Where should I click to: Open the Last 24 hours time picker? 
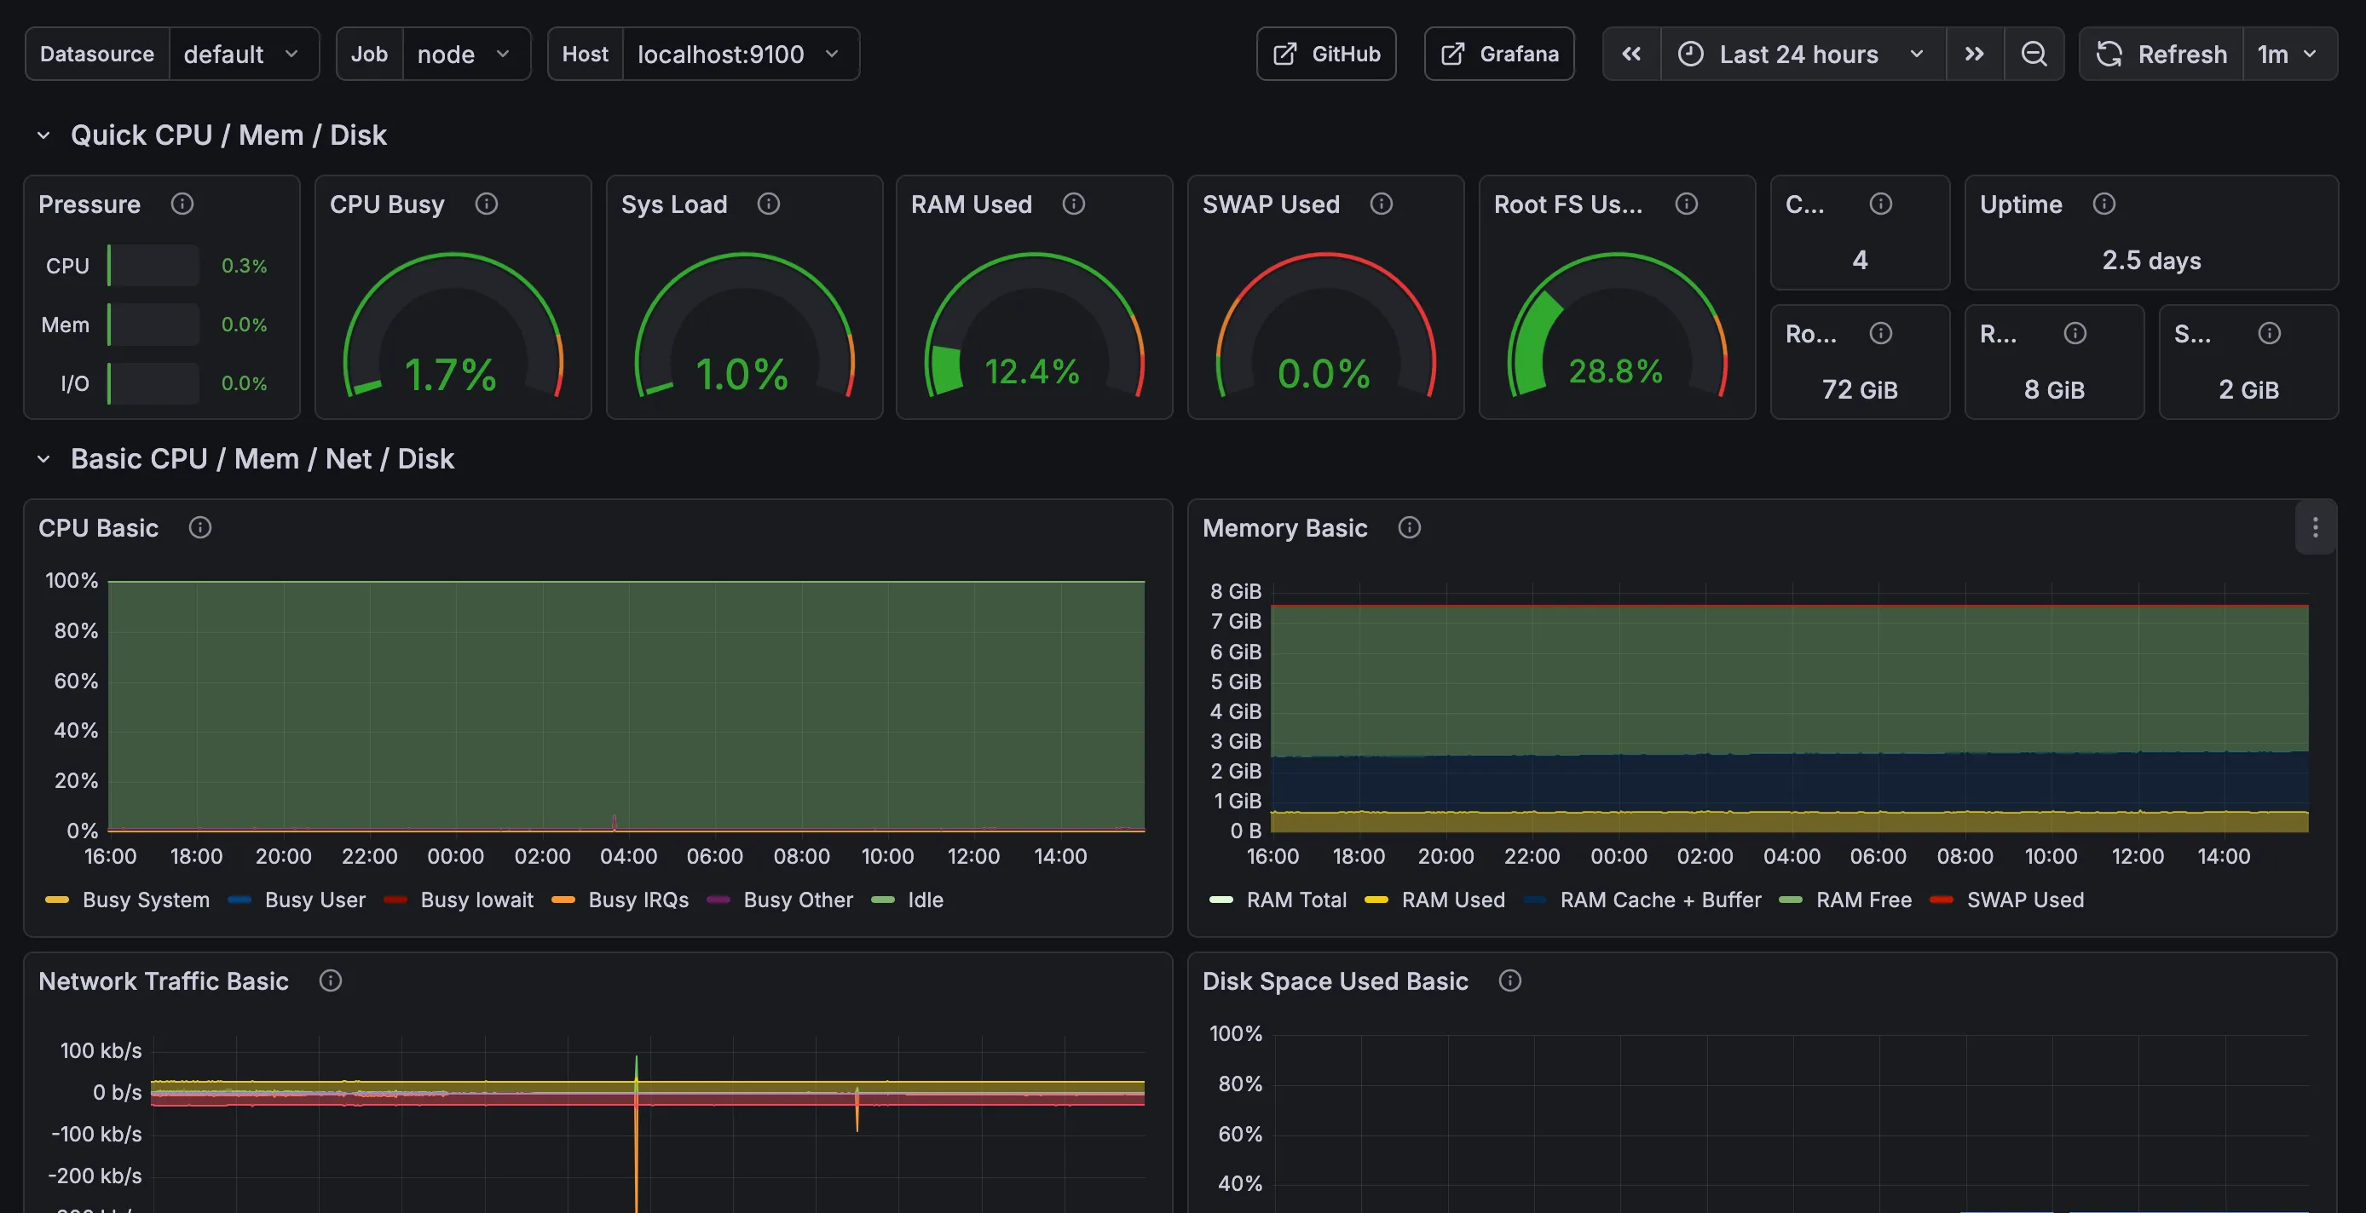click(1798, 54)
